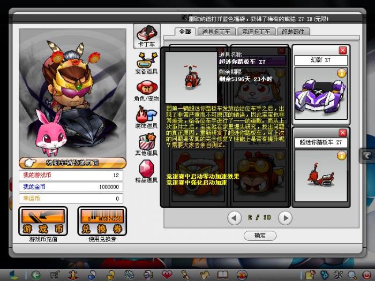Click 幸运币 balance field
The width and height of the screenshot is (375, 281).
click(71, 199)
